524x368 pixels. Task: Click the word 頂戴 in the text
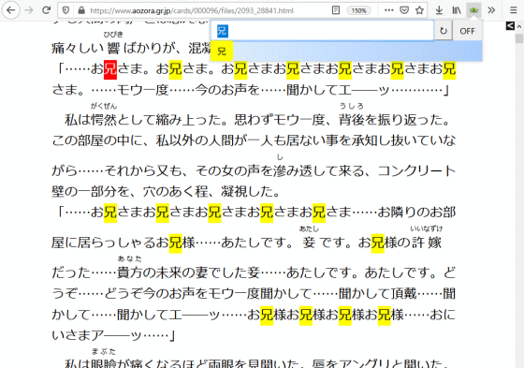click(403, 293)
